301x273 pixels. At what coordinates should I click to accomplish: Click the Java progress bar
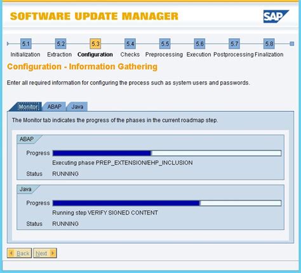point(167,203)
